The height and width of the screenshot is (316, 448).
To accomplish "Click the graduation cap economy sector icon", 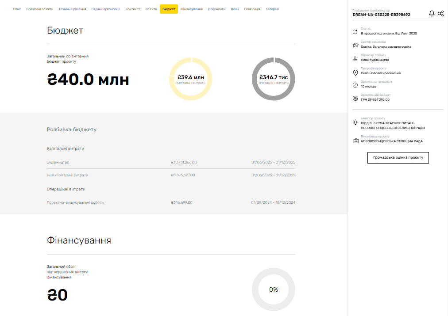I will pos(355,45).
